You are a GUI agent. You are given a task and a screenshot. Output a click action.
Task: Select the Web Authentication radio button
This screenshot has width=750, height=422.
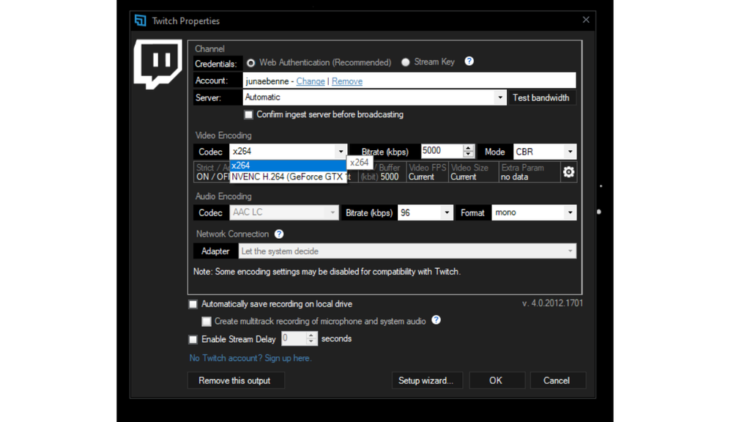(250, 62)
